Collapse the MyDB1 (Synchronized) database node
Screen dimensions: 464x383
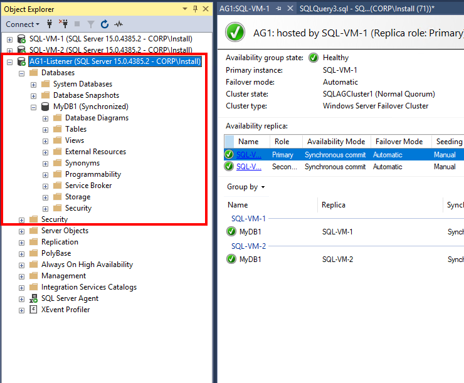[33, 107]
